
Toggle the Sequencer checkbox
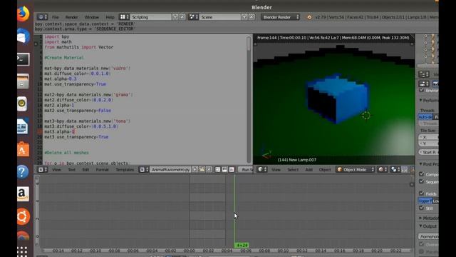coord(421,181)
